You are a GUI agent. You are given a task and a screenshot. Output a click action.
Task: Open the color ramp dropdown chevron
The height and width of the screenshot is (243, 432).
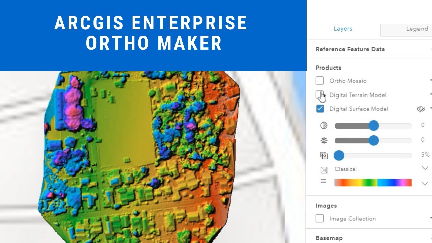425,184
